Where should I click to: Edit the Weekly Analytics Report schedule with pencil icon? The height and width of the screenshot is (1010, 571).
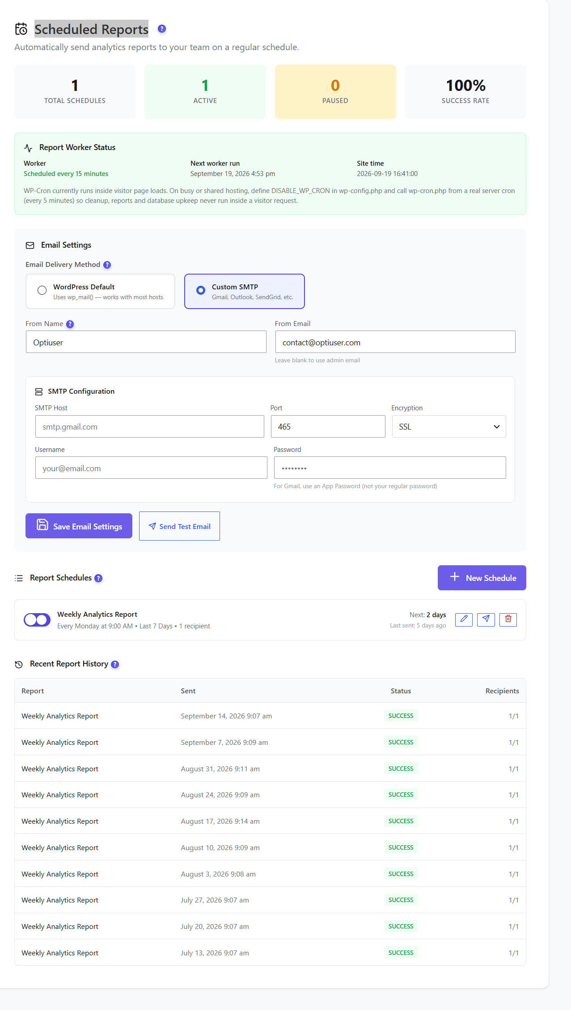click(x=464, y=619)
